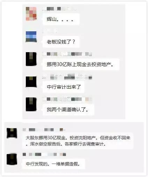The image size is (148, 177).
Task: Click the avatar next to 中行审计出来了
Action: [x=31, y=82]
